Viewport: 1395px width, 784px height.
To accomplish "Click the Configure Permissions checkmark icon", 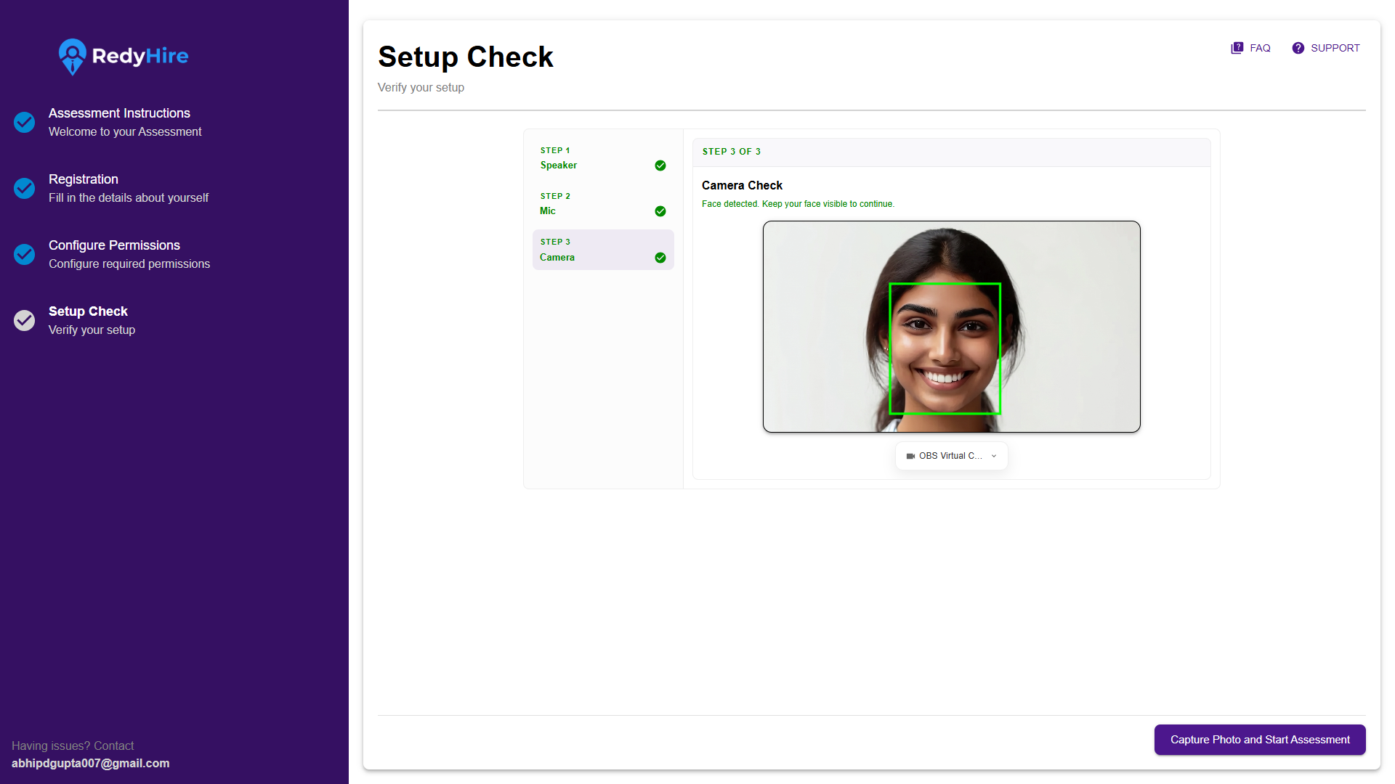I will 24,254.
